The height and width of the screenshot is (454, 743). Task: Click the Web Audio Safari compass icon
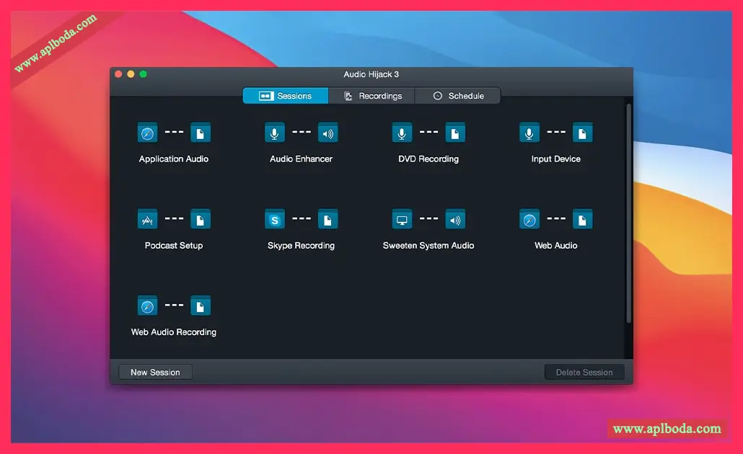tap(529, 220)
